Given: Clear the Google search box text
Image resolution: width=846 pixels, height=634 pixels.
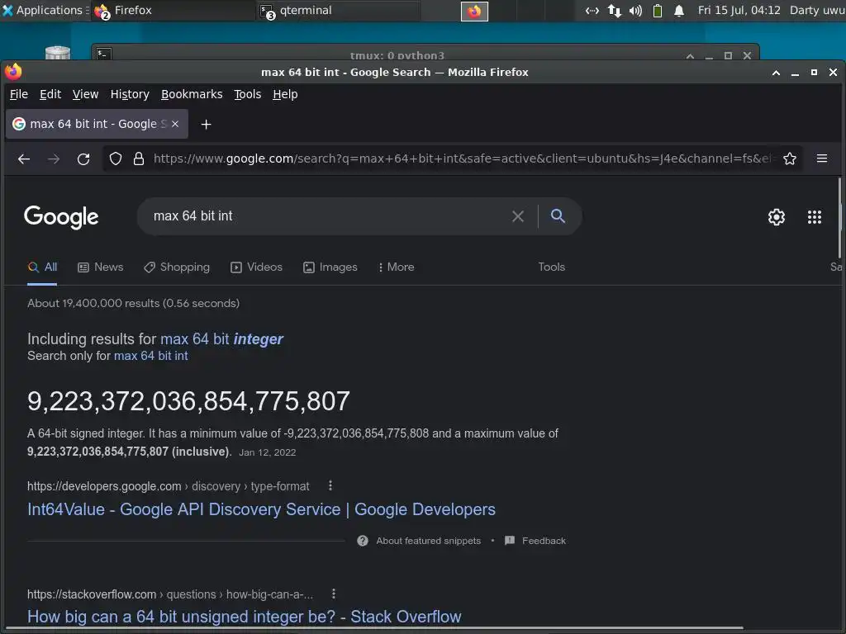Looking at the screenshot, I should [517, 216].
